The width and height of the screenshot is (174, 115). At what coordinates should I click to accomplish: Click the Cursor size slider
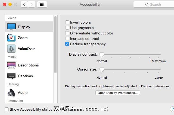click(102, 70)
